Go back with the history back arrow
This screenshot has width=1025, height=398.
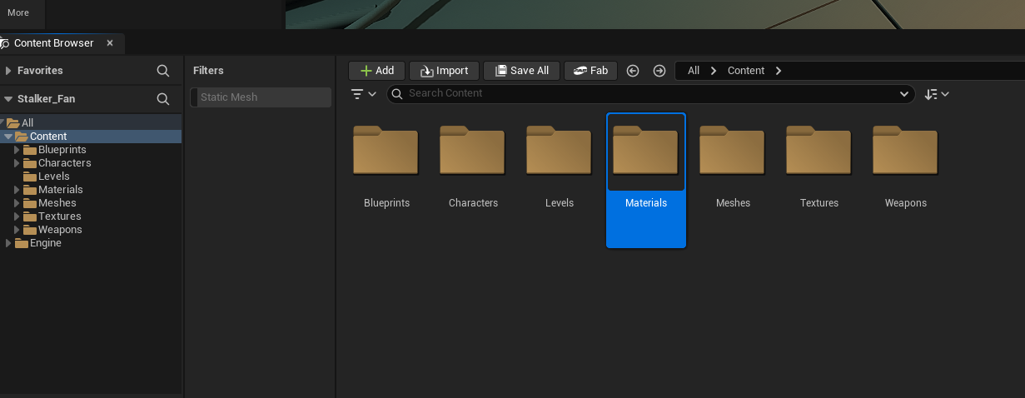[633, 71]
